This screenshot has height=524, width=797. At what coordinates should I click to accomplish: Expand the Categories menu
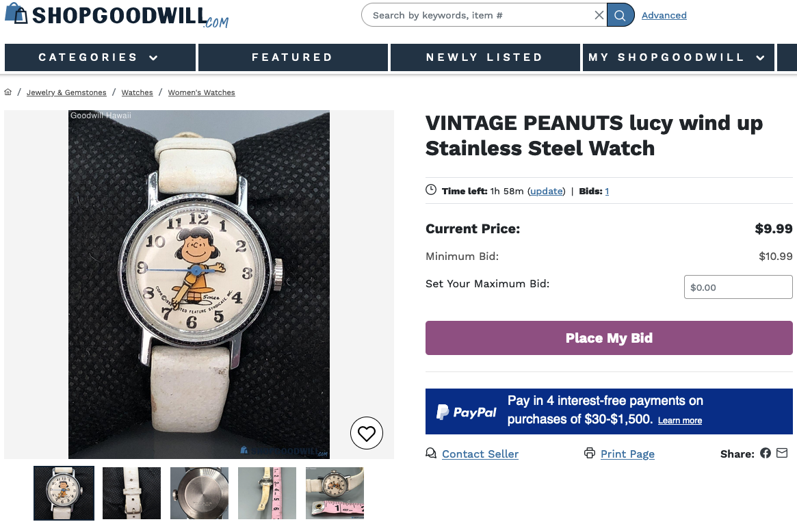pos(100,57)
